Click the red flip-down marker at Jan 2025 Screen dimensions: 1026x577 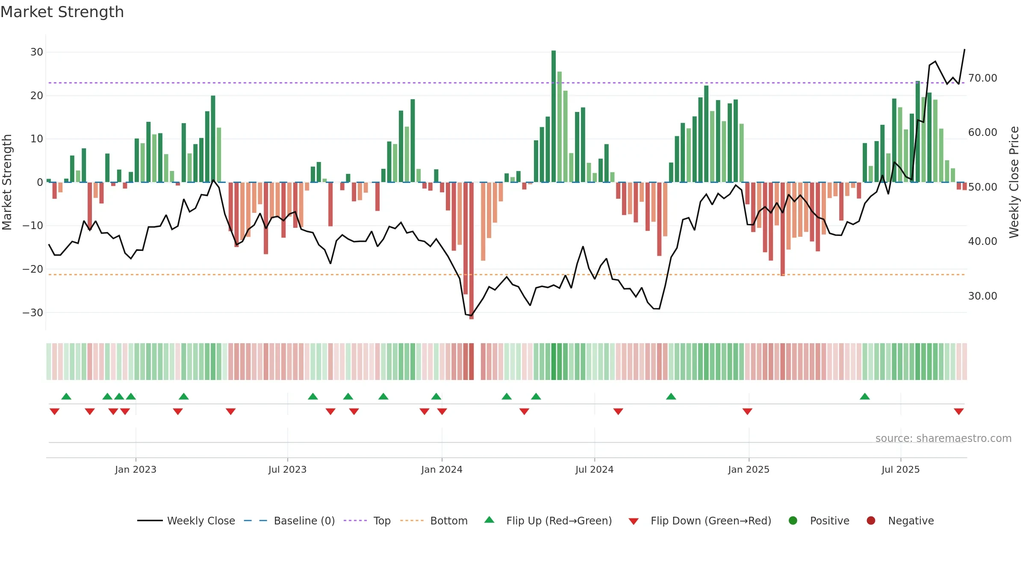pyautogui.click(x=747, y=411)
